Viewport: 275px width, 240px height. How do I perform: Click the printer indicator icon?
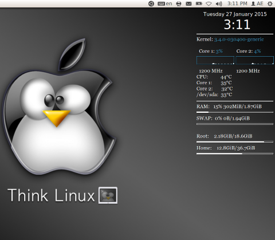(x=179, y=4)
